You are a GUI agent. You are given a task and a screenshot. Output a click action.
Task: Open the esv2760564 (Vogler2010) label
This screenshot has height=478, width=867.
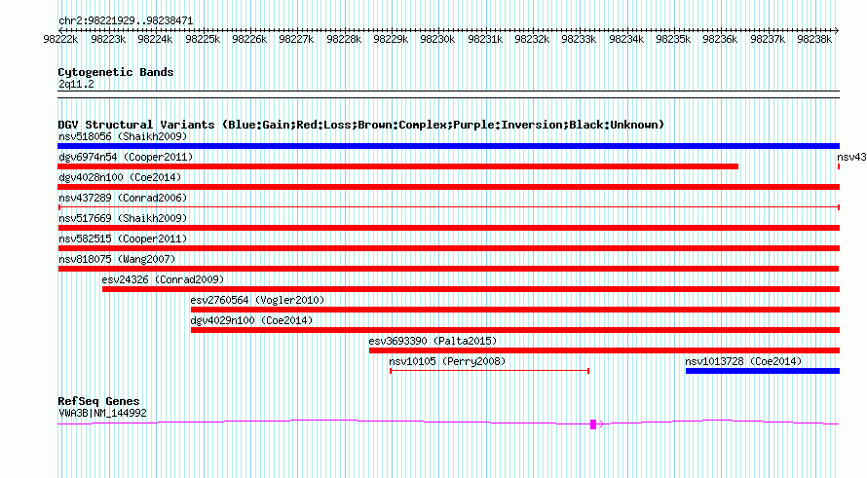[x=257, y=300]
